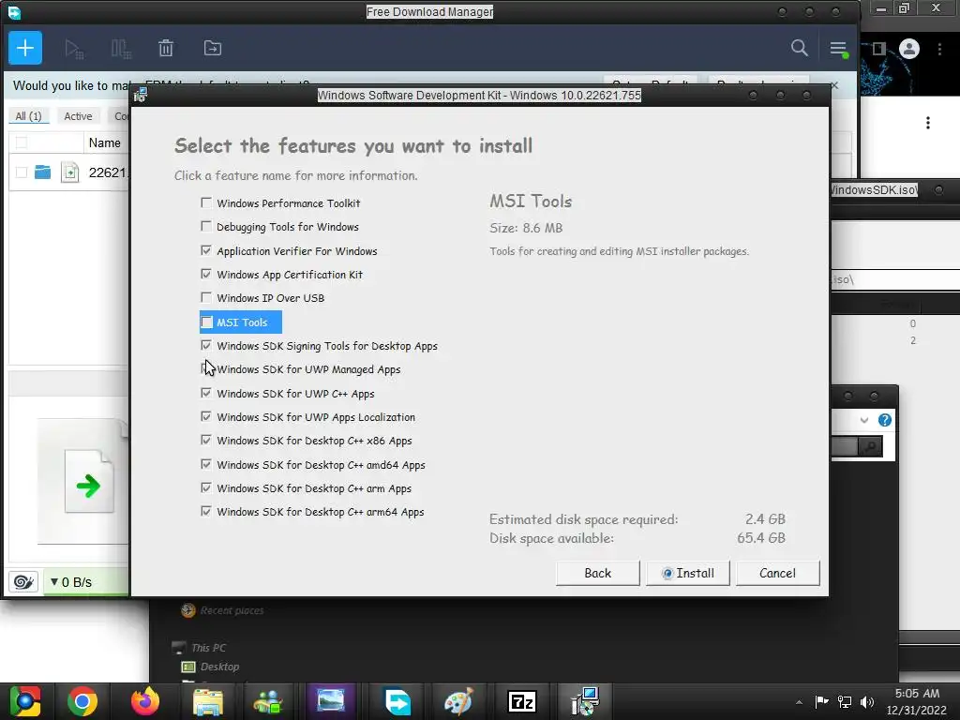Image resolution: width=960 pixels, height=720 pixels.
Task: Check the MSI Tools checkbox
Action: 207,322
